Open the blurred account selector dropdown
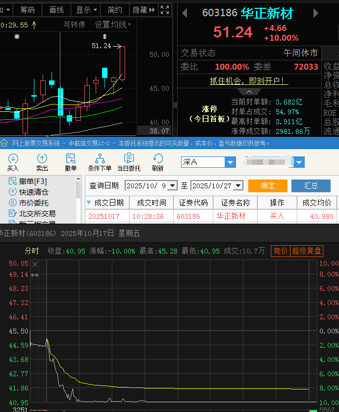The image size is (339, 412). pyautogui.click(x=299, y=162)
